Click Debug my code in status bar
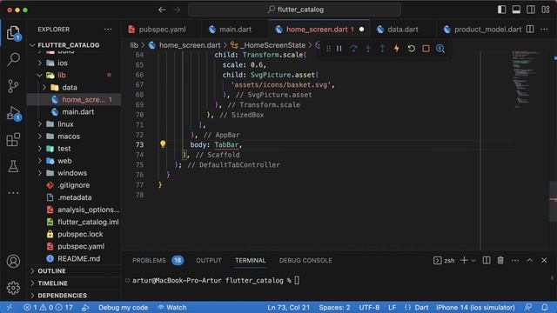Viewport: 557px width, 313px height. coord(123,307)
